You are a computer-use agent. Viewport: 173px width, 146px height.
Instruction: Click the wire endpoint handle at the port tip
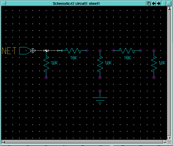33,51
